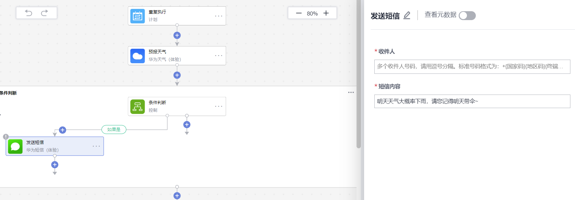Image resolution: width=575 pixels, height=200 pixels.
Task: Click the green condition branch icon
Action: pos(137,107)
